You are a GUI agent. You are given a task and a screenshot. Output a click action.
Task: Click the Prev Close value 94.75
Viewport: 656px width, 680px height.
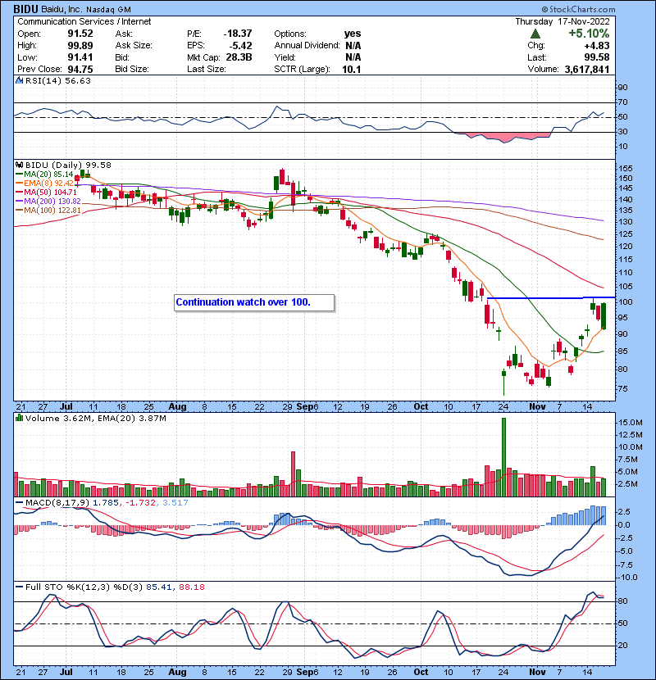[x=80, y=69]
